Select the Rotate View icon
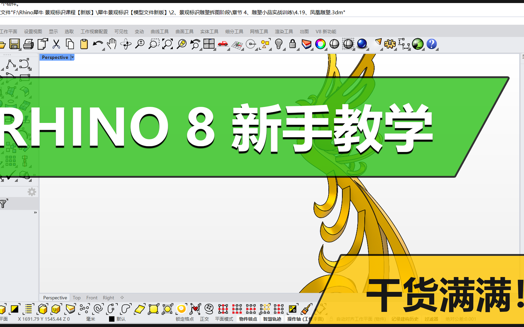 click(126, 44)
